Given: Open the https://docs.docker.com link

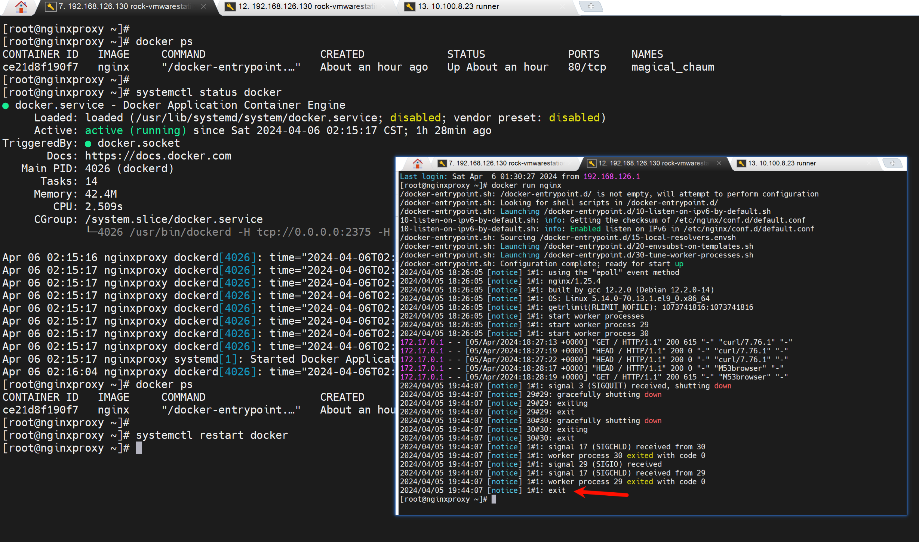Looking at the screenshot, I should 158,156.
